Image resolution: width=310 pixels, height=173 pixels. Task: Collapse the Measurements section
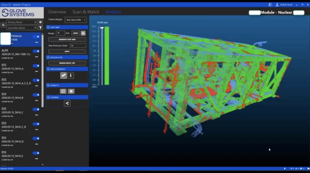(48, 69)
